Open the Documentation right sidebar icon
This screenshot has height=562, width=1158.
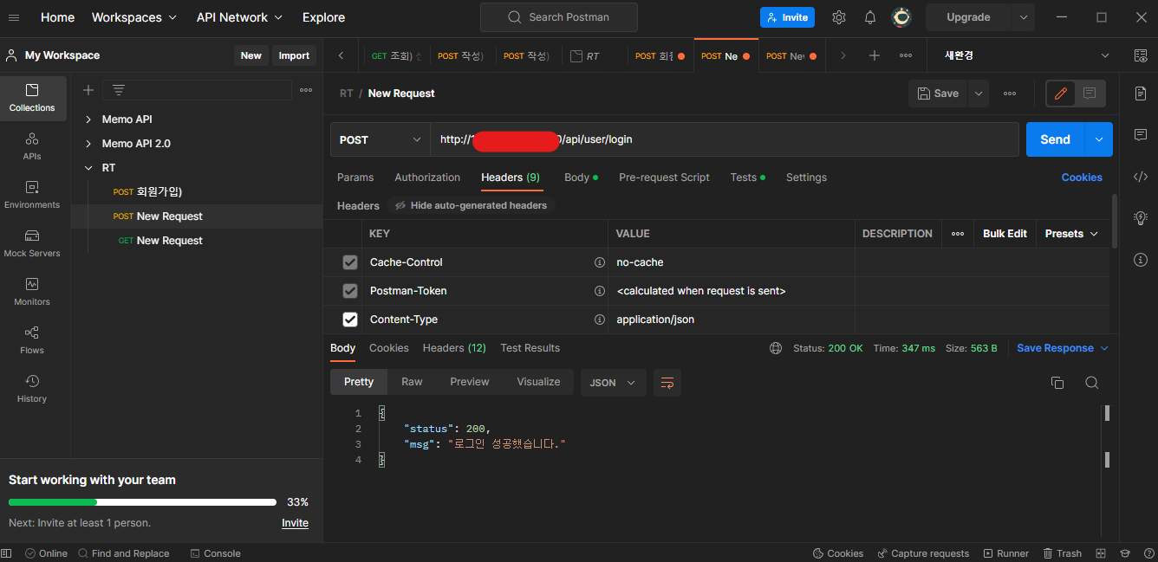(x=1141, y=94)
